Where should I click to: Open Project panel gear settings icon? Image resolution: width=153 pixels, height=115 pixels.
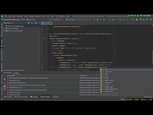pos(36,23)
